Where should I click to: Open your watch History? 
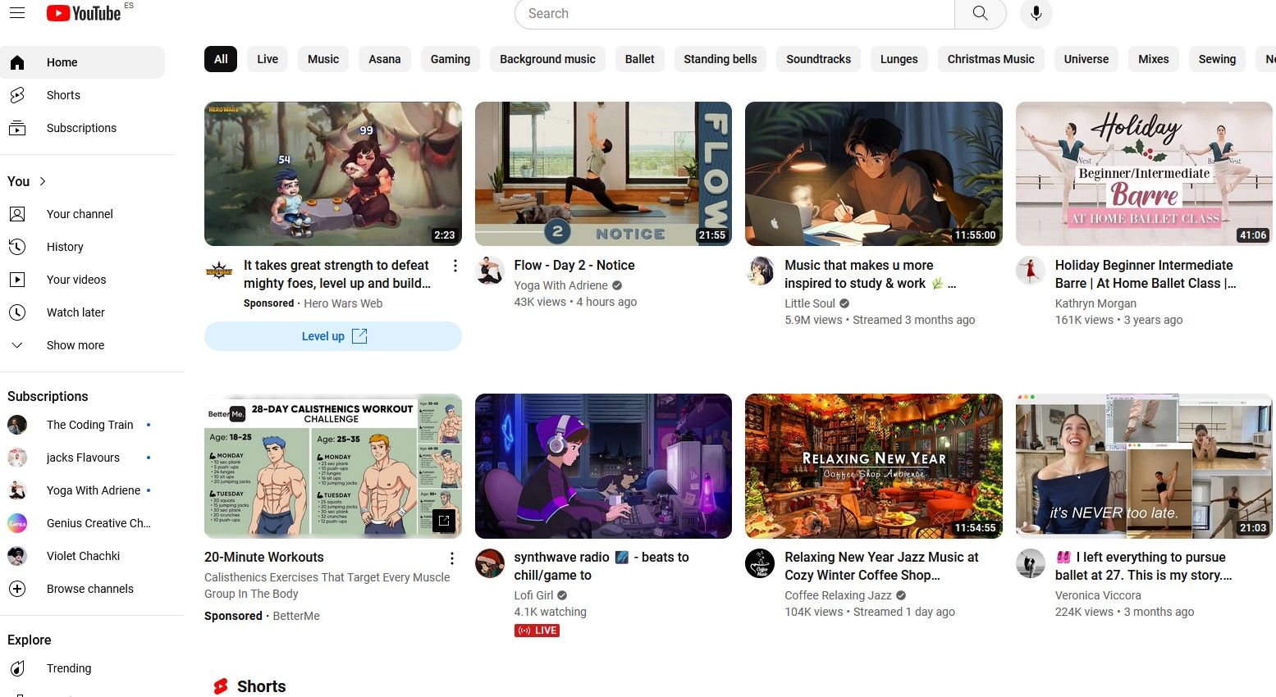pos(65,246)
